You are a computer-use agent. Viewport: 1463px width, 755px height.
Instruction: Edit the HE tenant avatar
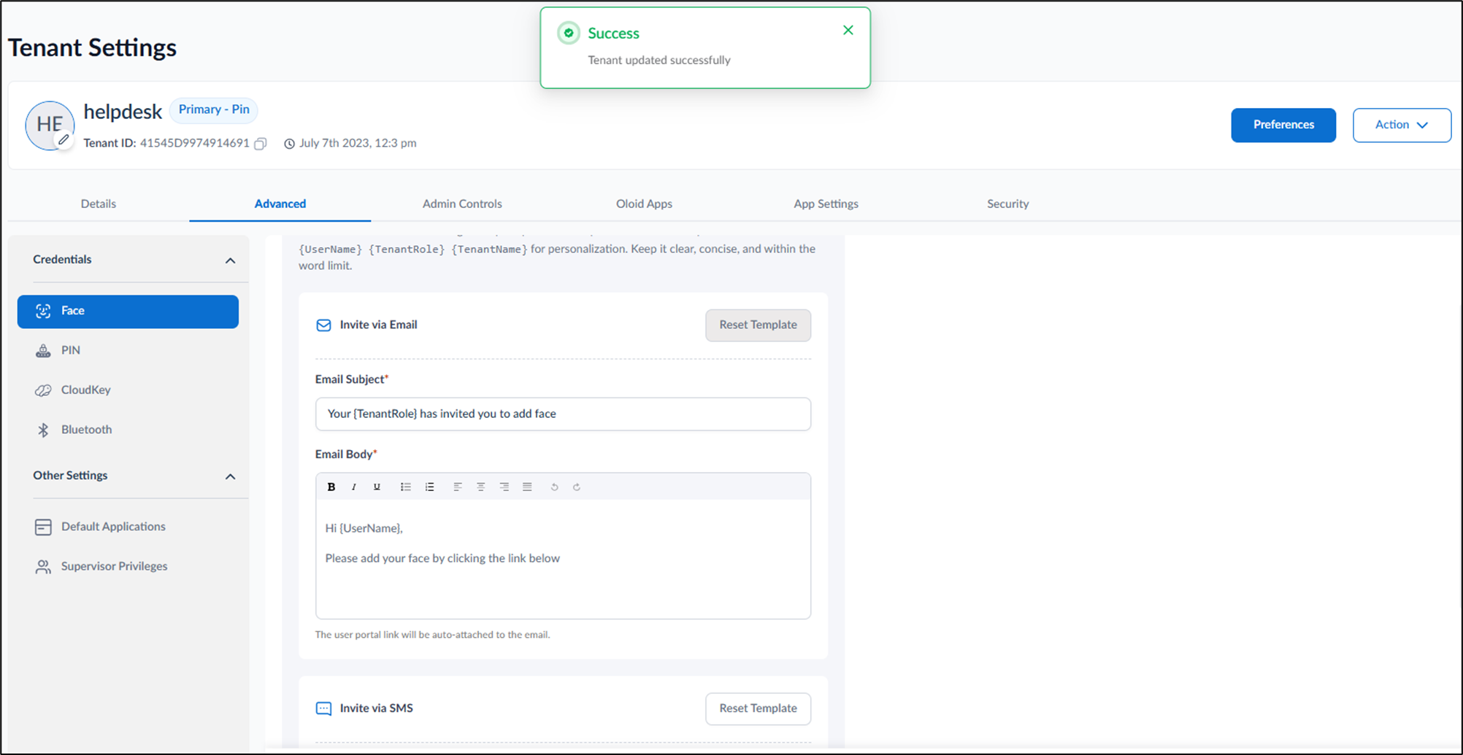tap(64, 139)
